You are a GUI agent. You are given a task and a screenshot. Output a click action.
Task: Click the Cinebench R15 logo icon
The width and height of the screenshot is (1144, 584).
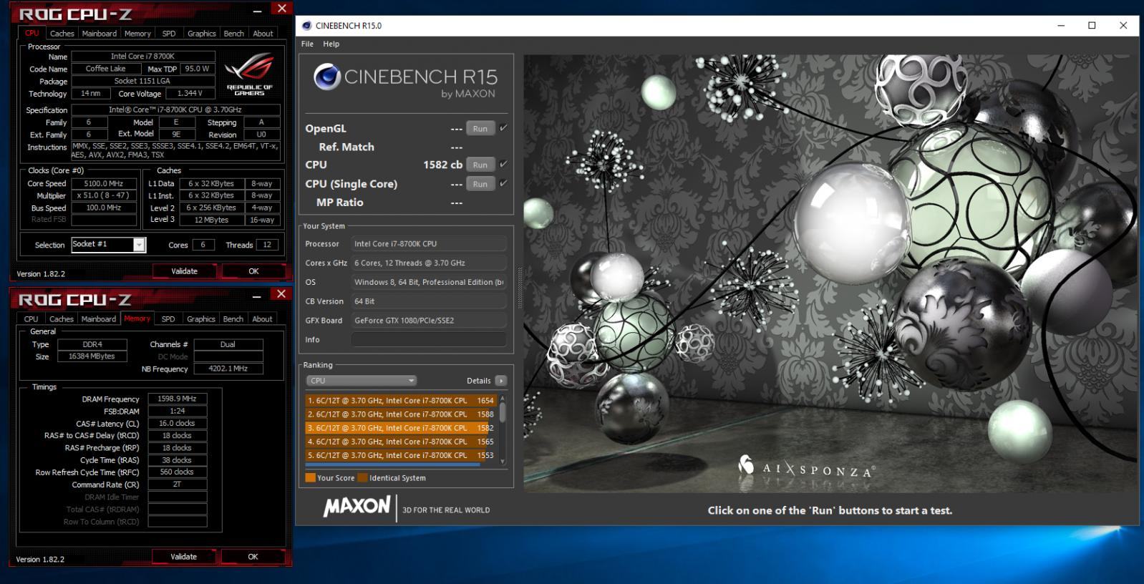tap(327, 77)
